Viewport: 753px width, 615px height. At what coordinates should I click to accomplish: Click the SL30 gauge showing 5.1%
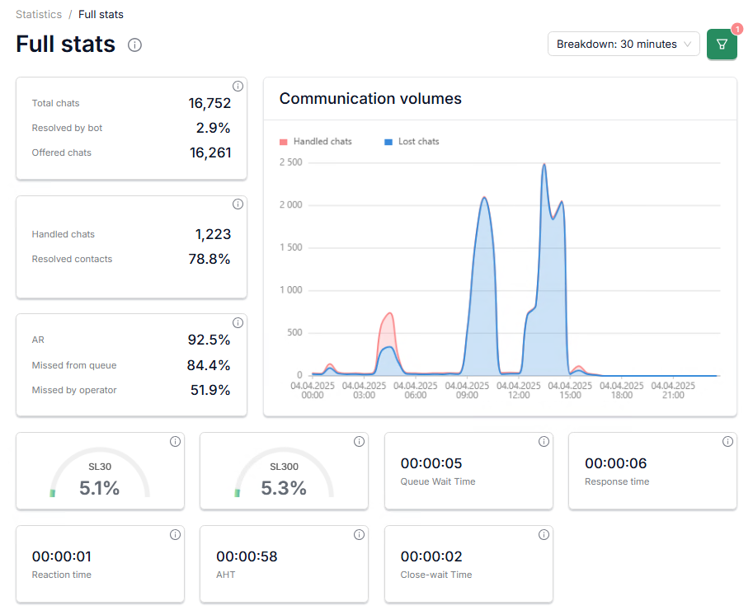click(100, 480)
